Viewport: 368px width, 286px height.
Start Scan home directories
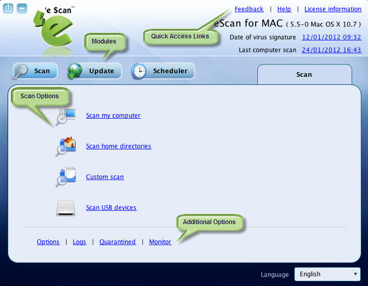tap(118, 146)
